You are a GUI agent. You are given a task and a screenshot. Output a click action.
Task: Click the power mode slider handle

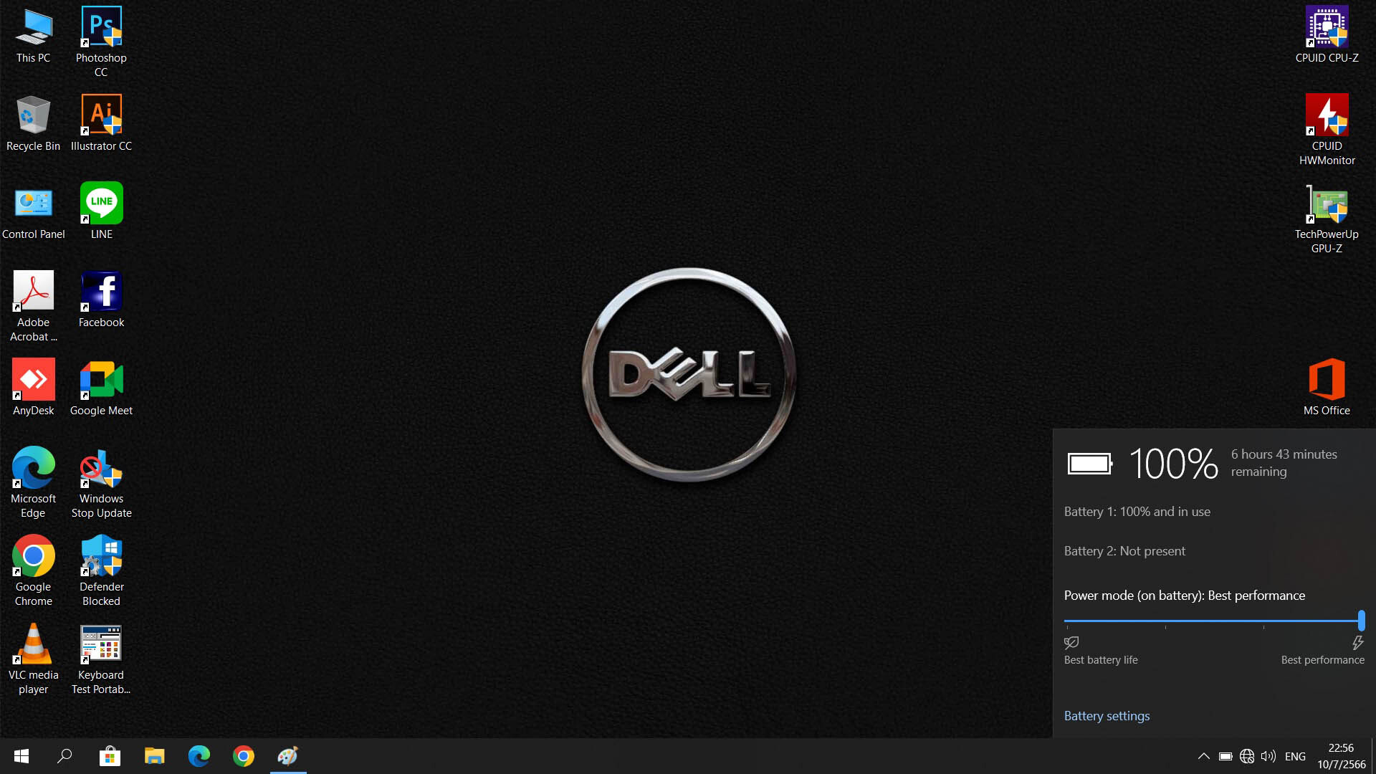click(1361, 621)
